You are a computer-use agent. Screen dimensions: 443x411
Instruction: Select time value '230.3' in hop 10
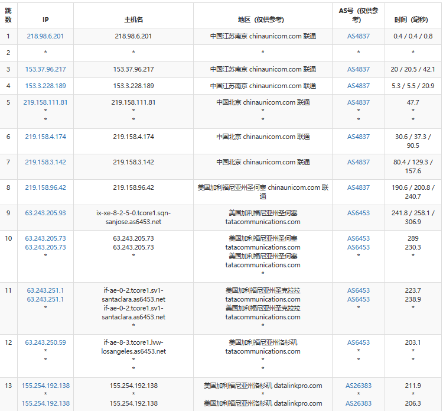click(x=413, y=247)
